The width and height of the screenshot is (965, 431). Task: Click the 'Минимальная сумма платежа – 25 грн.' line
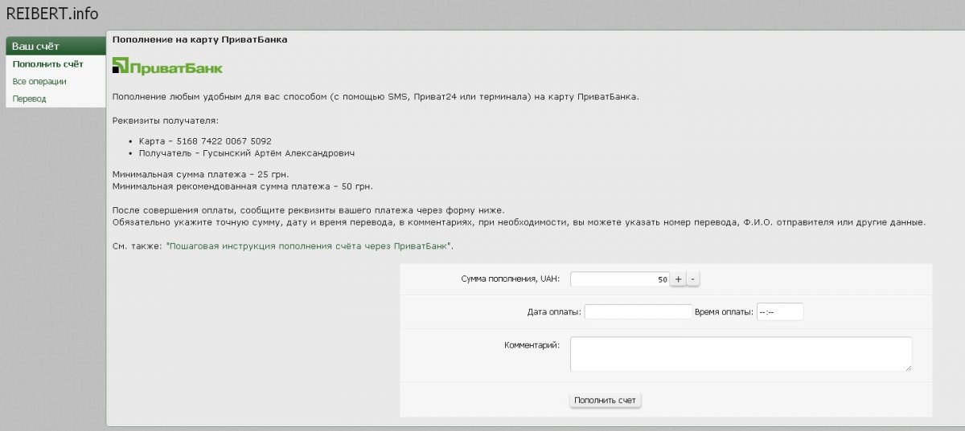coord(200,174)
